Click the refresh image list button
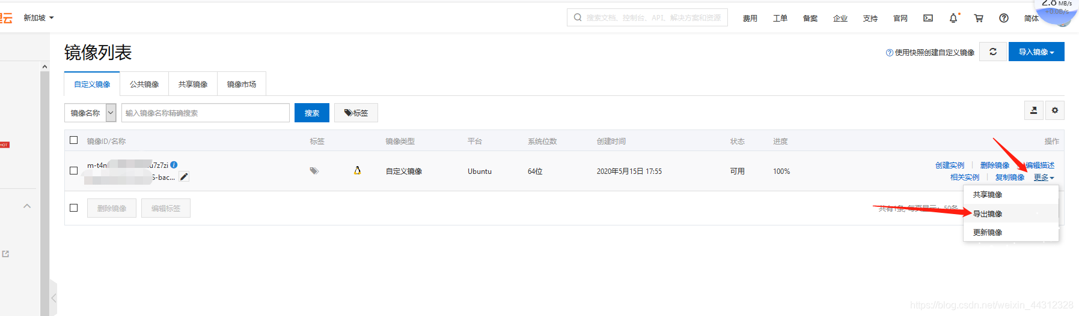The image size is (1079, 316). (993, 52)
